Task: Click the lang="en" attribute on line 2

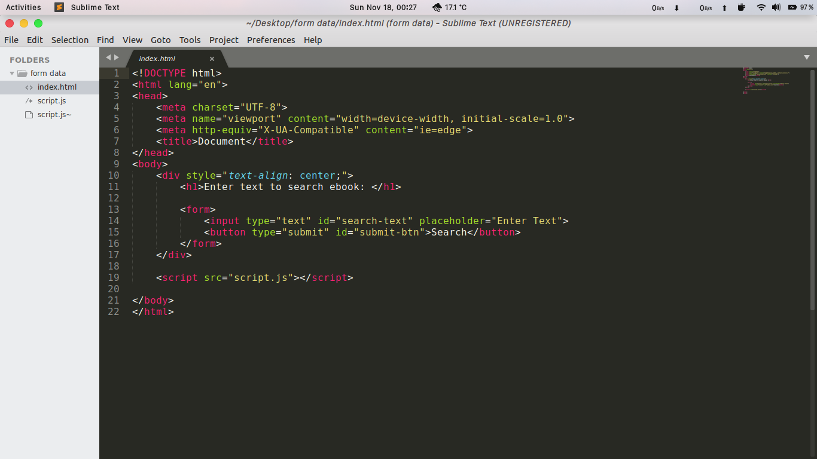Action: pos(195,84)
